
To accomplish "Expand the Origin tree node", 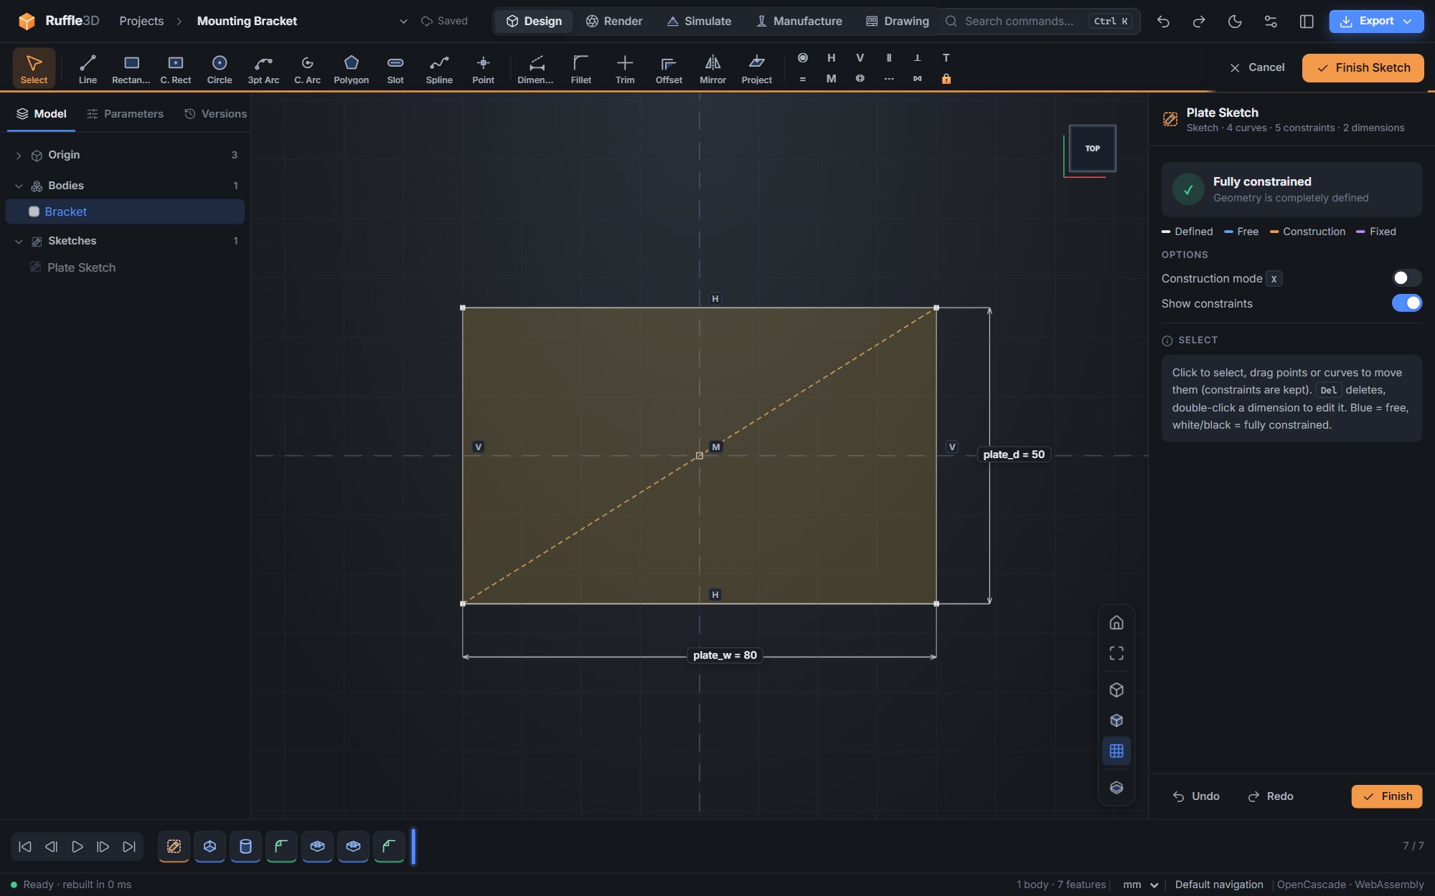I will [x=19, y=156].
